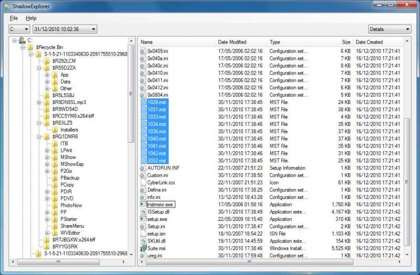420x275 pixels.
Task: Click the Custom.ini gear icon
Action: click(143, 175)
